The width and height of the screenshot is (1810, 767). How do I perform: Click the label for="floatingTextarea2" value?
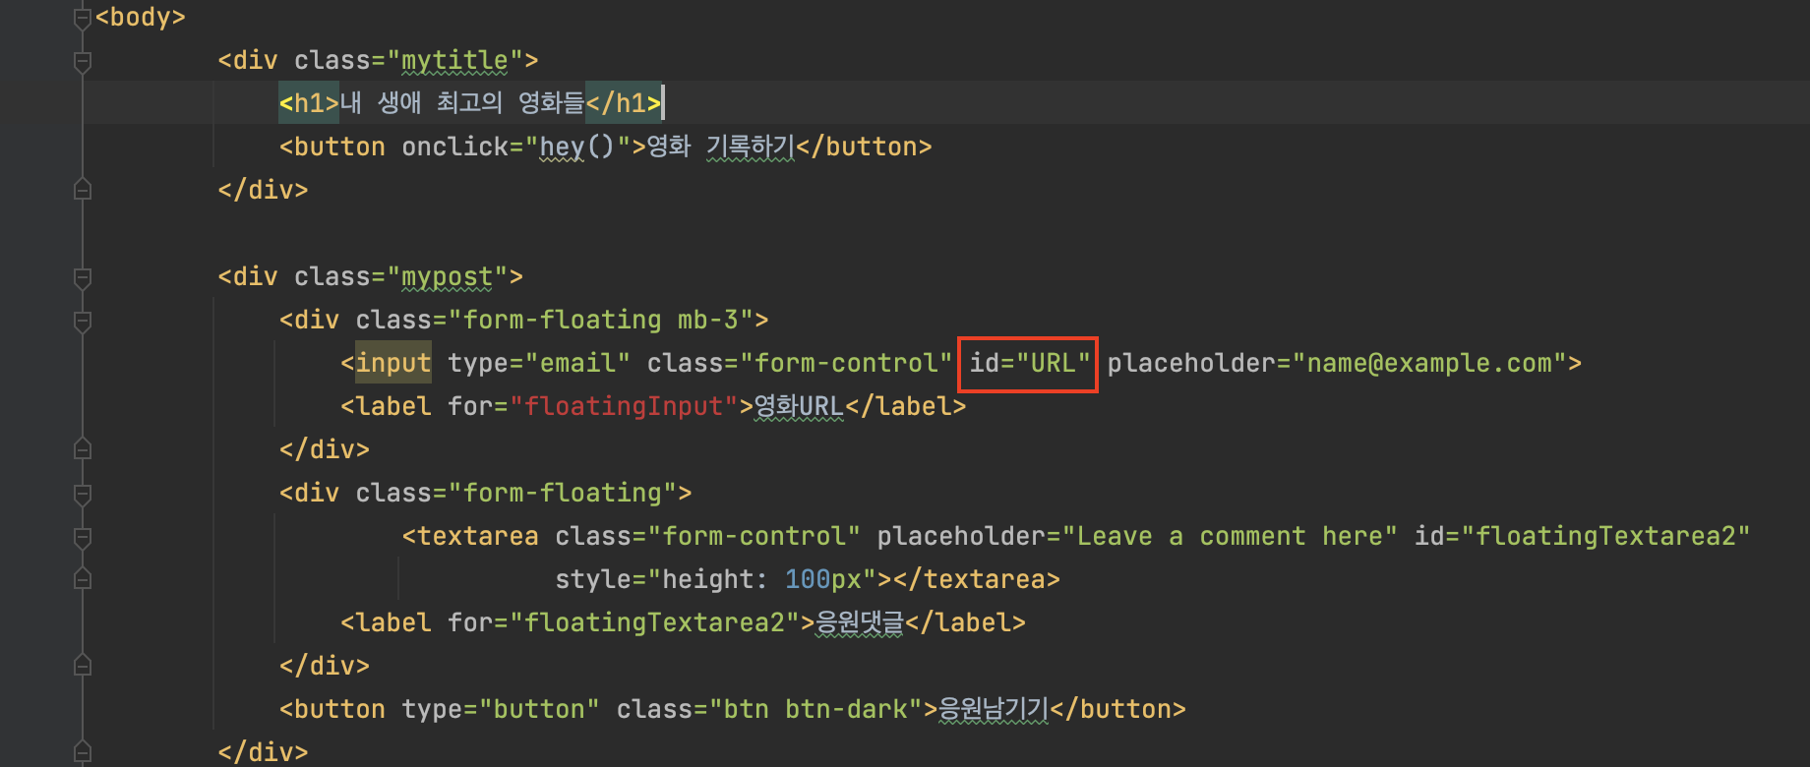pyautogui.click(x=654, y=623)
